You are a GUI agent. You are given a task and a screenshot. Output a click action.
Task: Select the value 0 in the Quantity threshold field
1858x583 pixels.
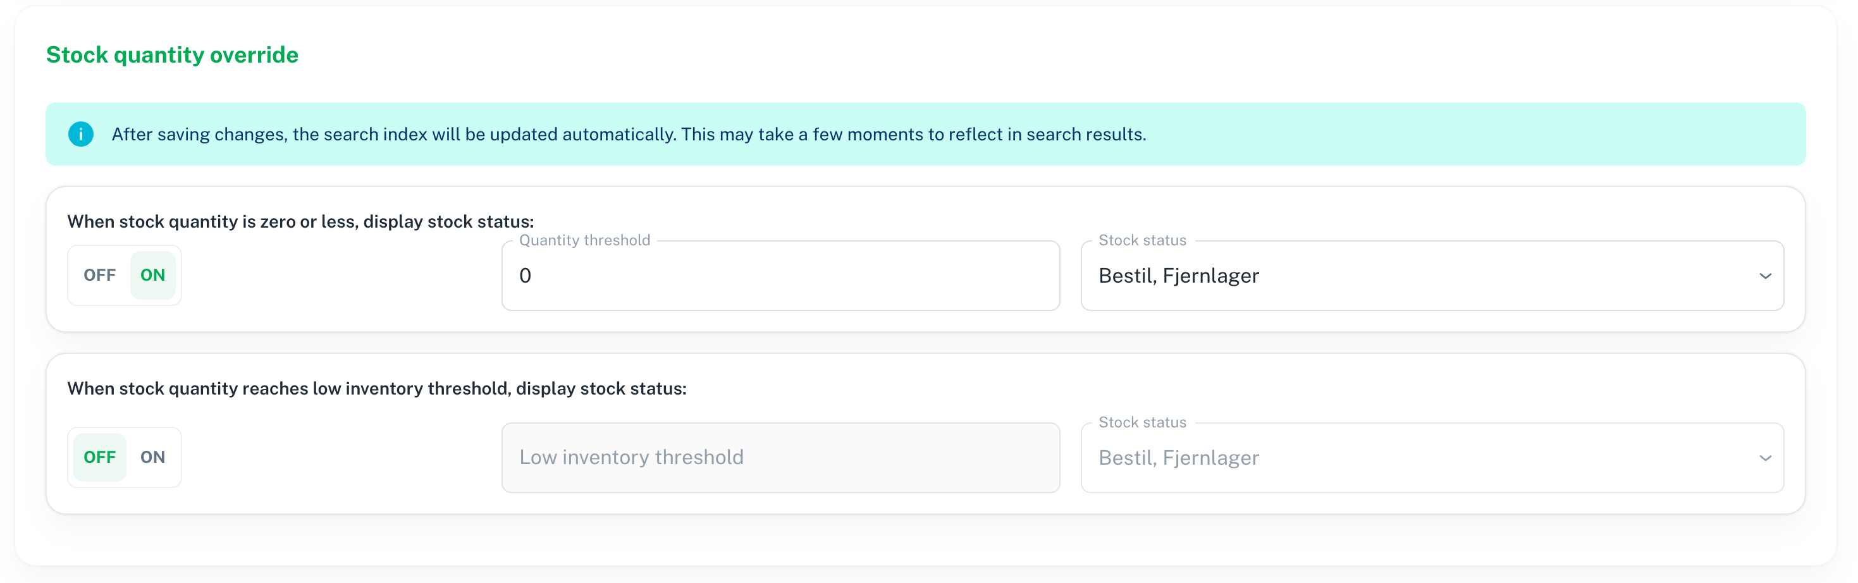click(x=525, y=276)
